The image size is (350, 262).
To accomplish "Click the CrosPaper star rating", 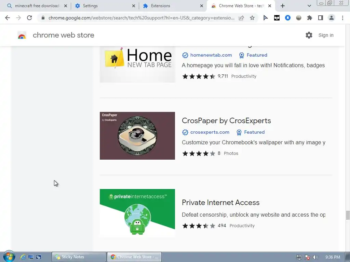I will 199,153.
